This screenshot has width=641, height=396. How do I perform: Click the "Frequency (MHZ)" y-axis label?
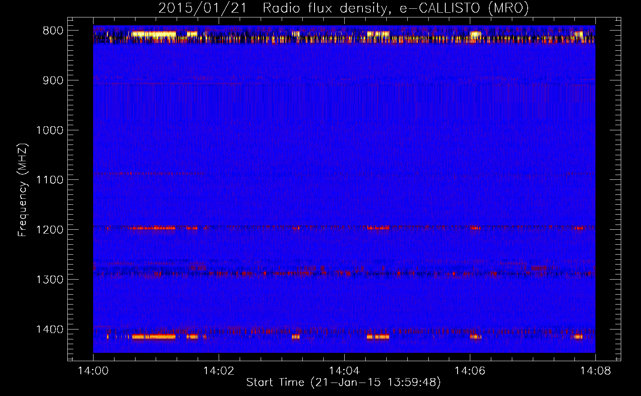[23, 190]
